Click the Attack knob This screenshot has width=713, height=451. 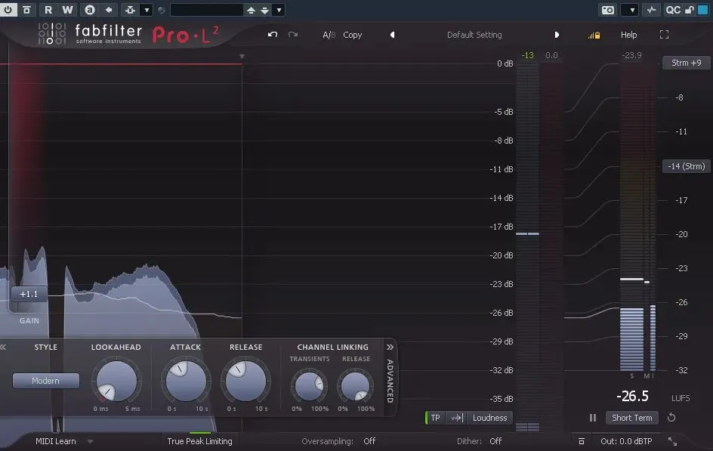click(186, 381)
